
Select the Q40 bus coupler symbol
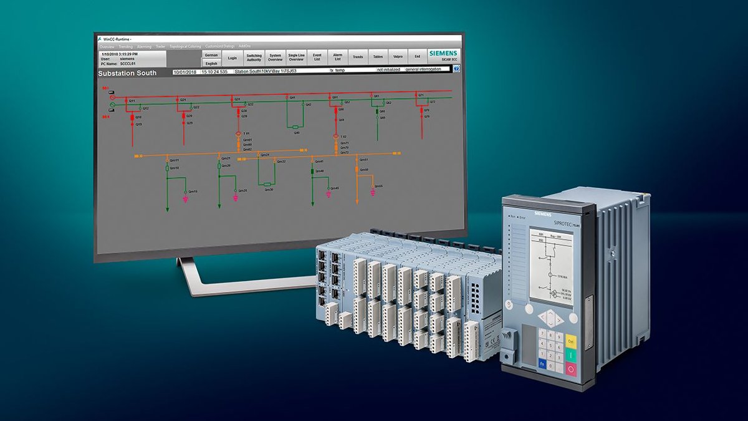(x=295, y=127)
